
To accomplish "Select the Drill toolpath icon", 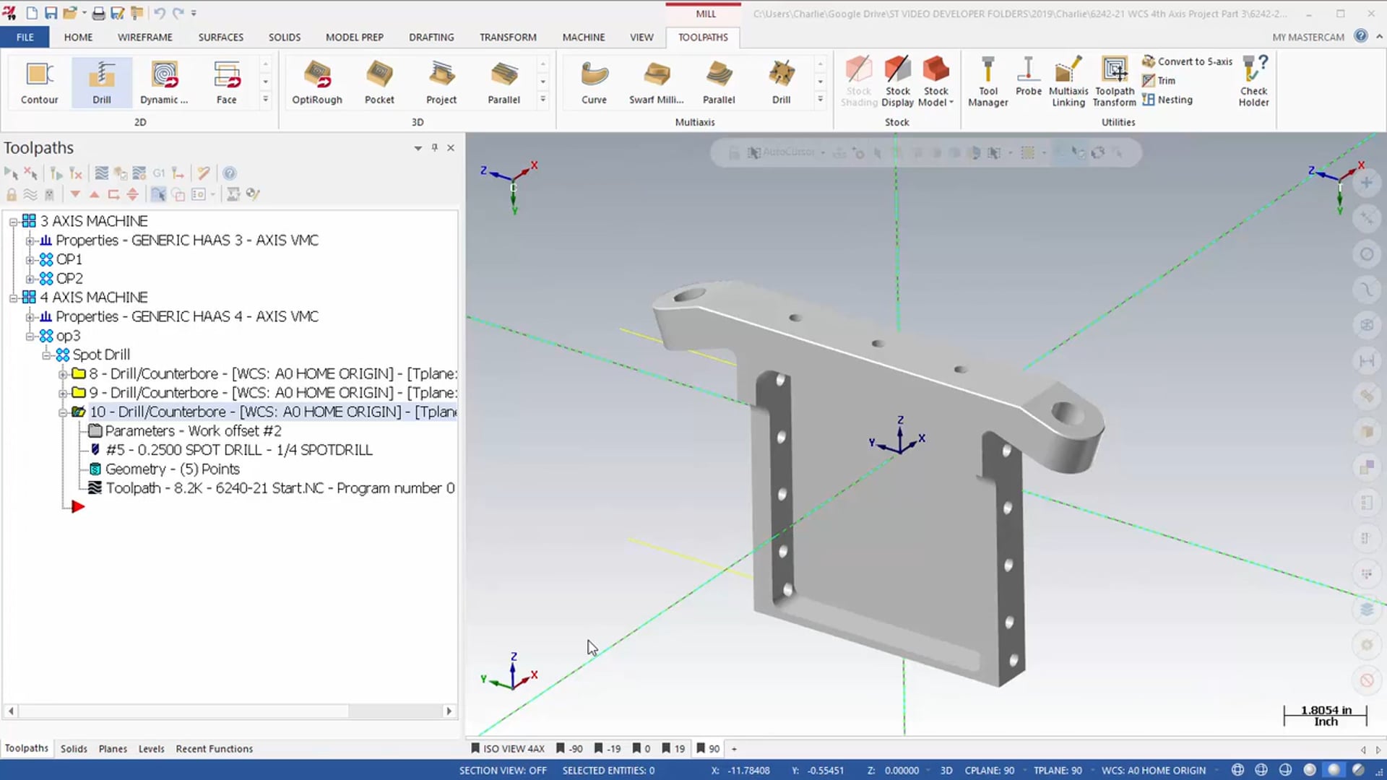I will click(x=102, y=81).
